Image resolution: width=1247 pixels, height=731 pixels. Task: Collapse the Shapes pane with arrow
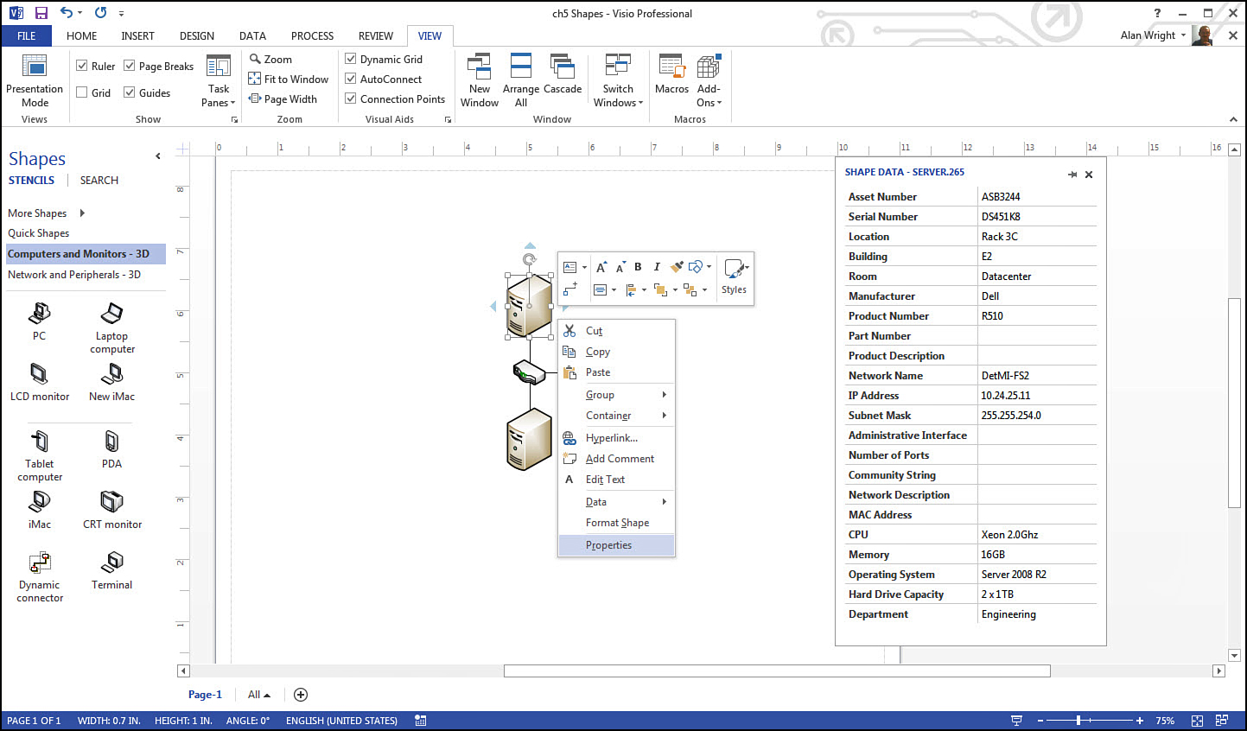click(x=157, y=156)
